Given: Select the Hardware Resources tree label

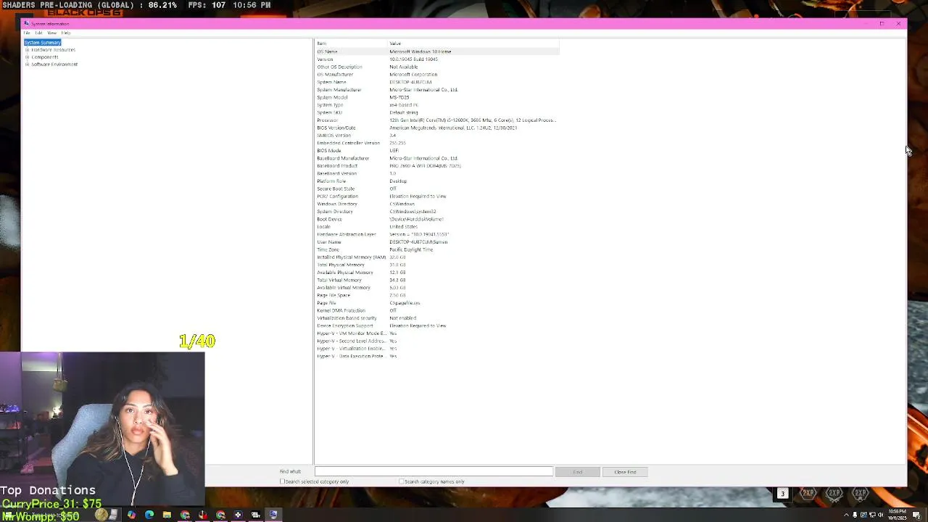Looking at the screenshot, I should [53, 50].
